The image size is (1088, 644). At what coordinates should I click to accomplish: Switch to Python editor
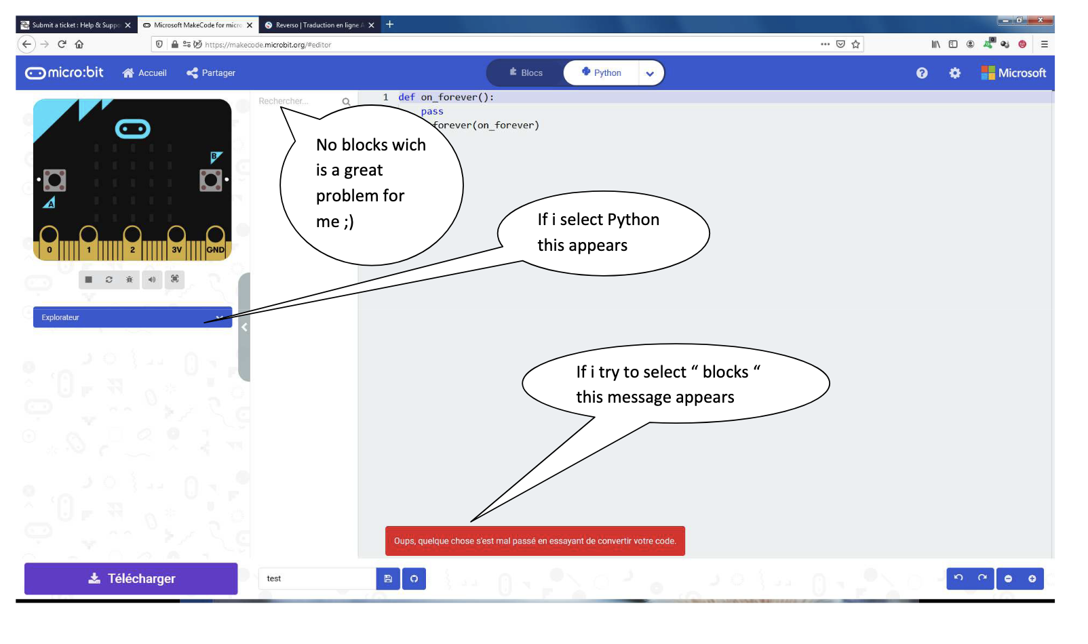click(x=602, y=73)
